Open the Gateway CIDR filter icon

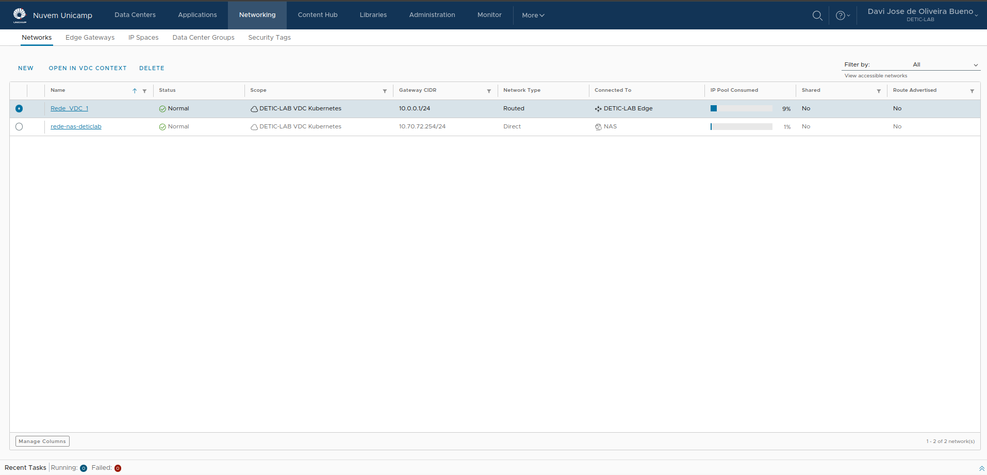pyautogui.click(x=489, y=91)
